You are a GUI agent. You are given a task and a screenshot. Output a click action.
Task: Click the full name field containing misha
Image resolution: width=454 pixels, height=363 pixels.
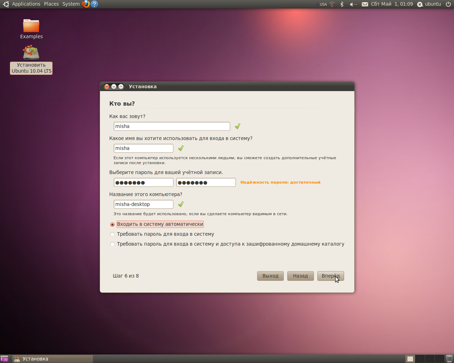[x=172, y=126]
